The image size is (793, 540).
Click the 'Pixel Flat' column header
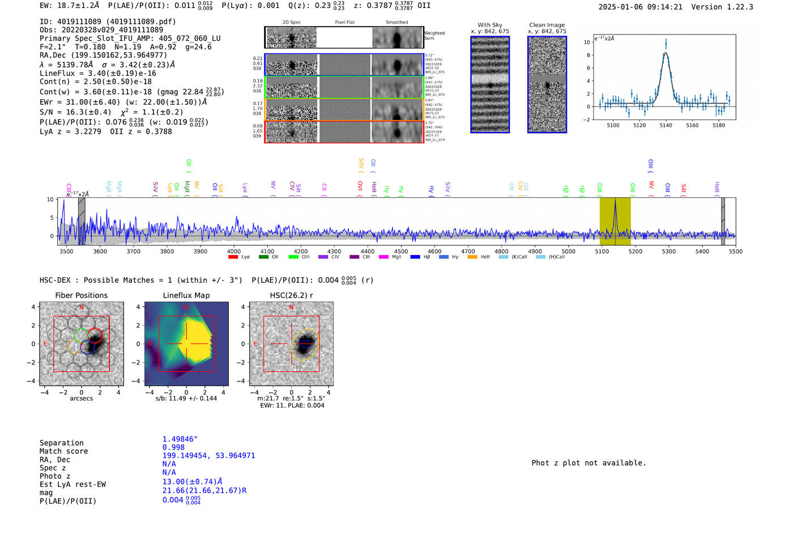click(344, 23)
